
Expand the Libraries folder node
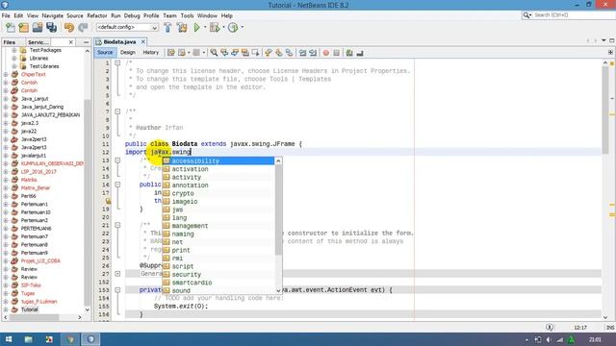click(x=14, y=58)
